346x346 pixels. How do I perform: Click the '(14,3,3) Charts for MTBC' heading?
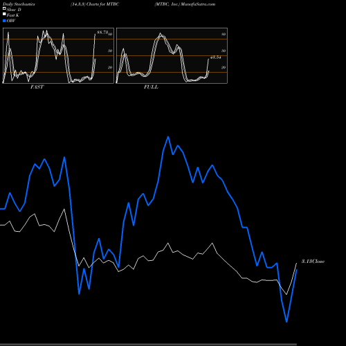[x=95, y=4]
